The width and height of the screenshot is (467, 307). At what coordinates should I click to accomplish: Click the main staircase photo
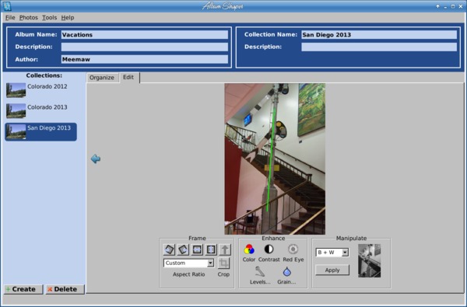275,159
